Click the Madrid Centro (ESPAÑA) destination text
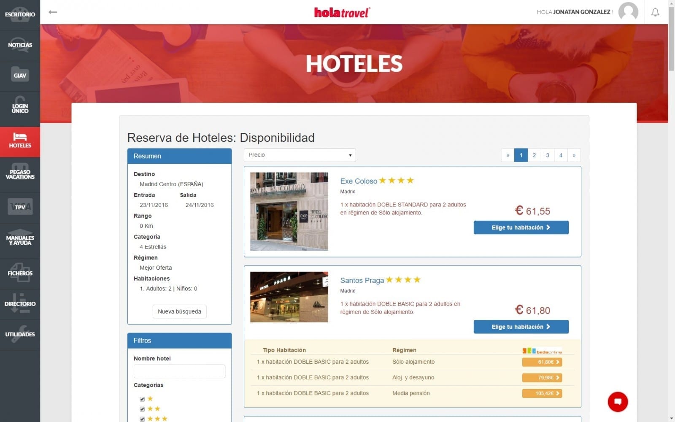The width and height of the screenshot is (675, 422). pyautogui.click(x=171, y=184)
